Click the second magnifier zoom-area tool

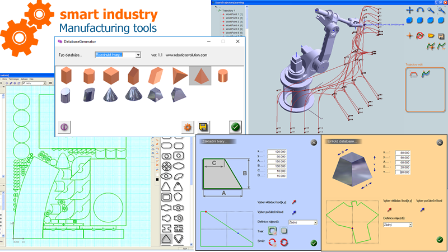click(441, 10)
